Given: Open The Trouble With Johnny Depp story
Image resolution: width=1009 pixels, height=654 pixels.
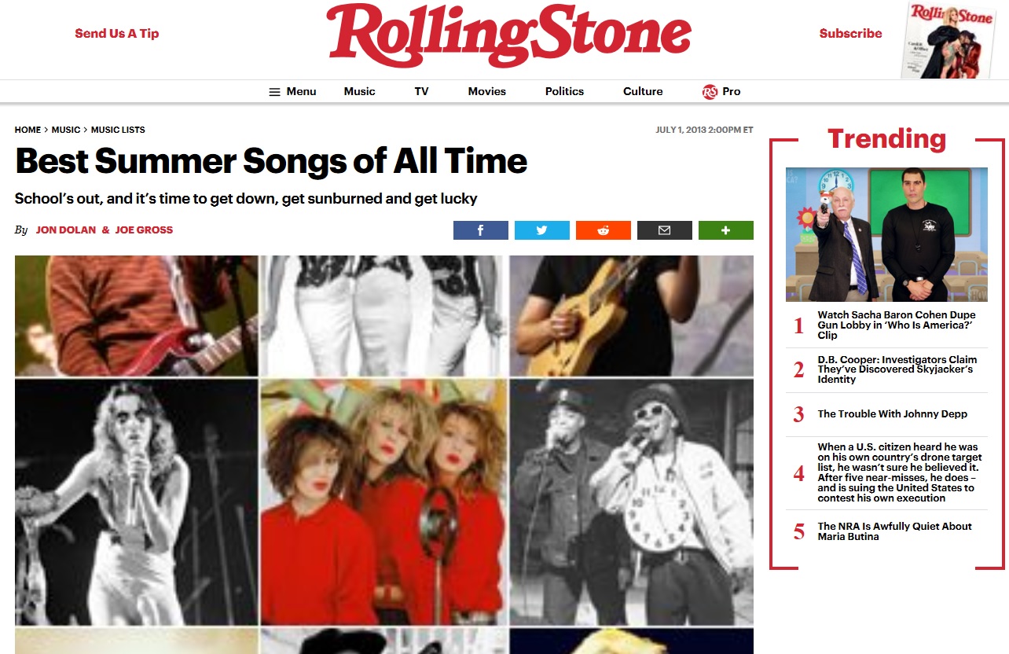Looking at the screenshot, I should pos(892,414).
